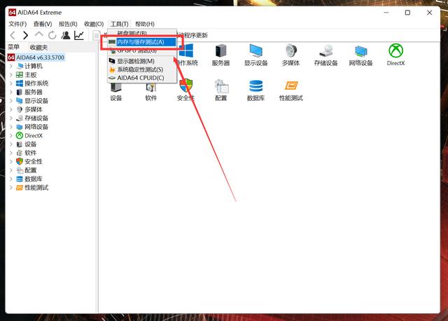Expand the 存储设备 tree node
448x321 pixels.
tap(11, 118)
